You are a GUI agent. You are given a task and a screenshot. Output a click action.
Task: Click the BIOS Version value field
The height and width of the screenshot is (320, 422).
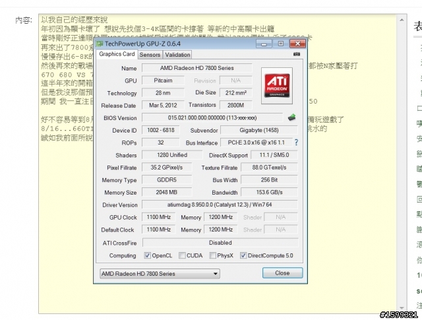click(x=212, y=117)
